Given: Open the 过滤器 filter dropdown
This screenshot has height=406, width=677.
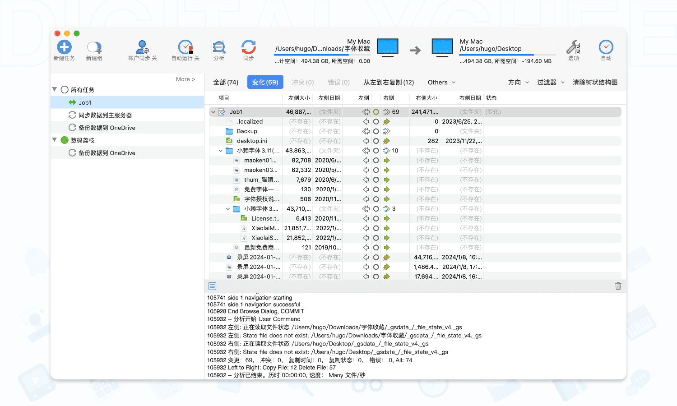Looking at the screenshot, I should tap(551, 83).
